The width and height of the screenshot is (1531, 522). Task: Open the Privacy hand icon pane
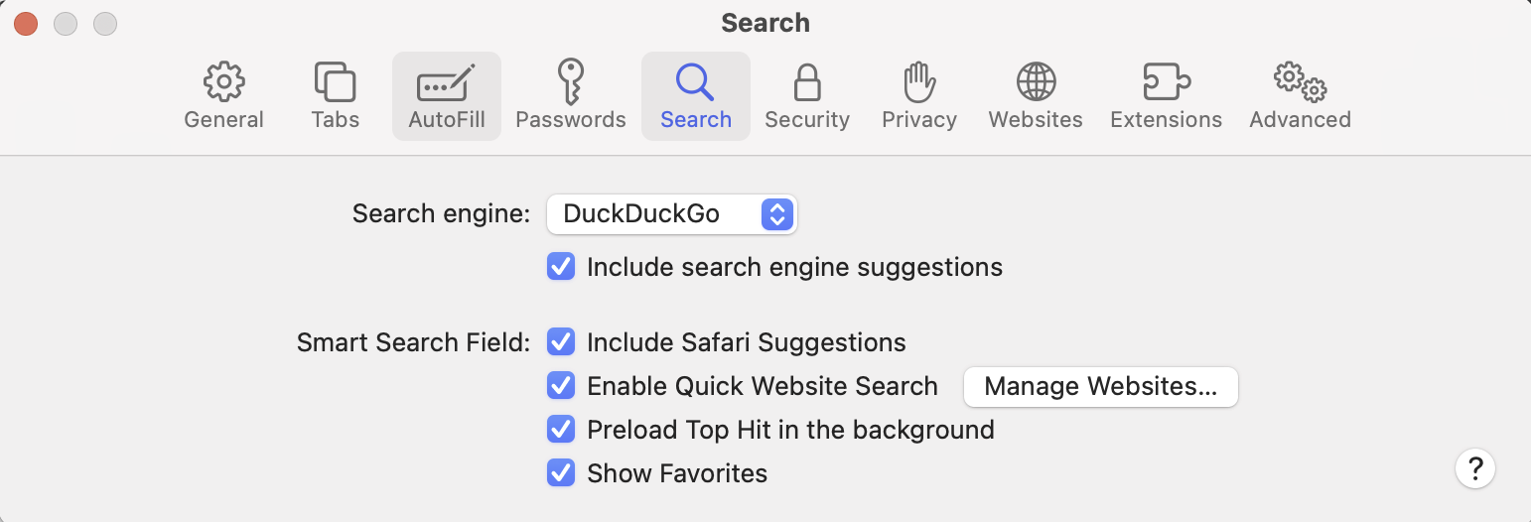point(919,82)
